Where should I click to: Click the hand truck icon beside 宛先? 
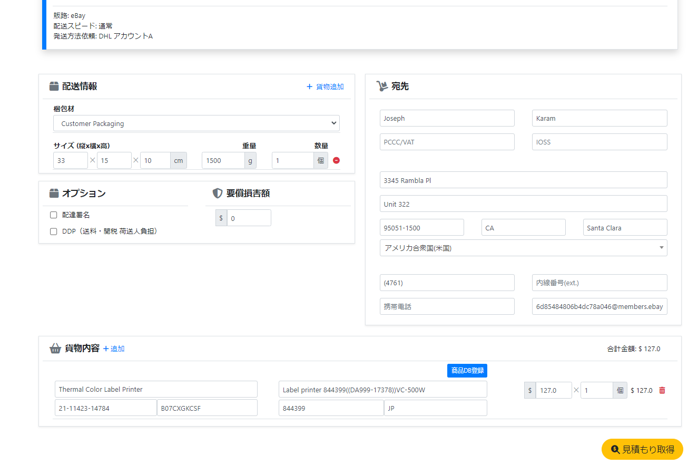point(382,86)
